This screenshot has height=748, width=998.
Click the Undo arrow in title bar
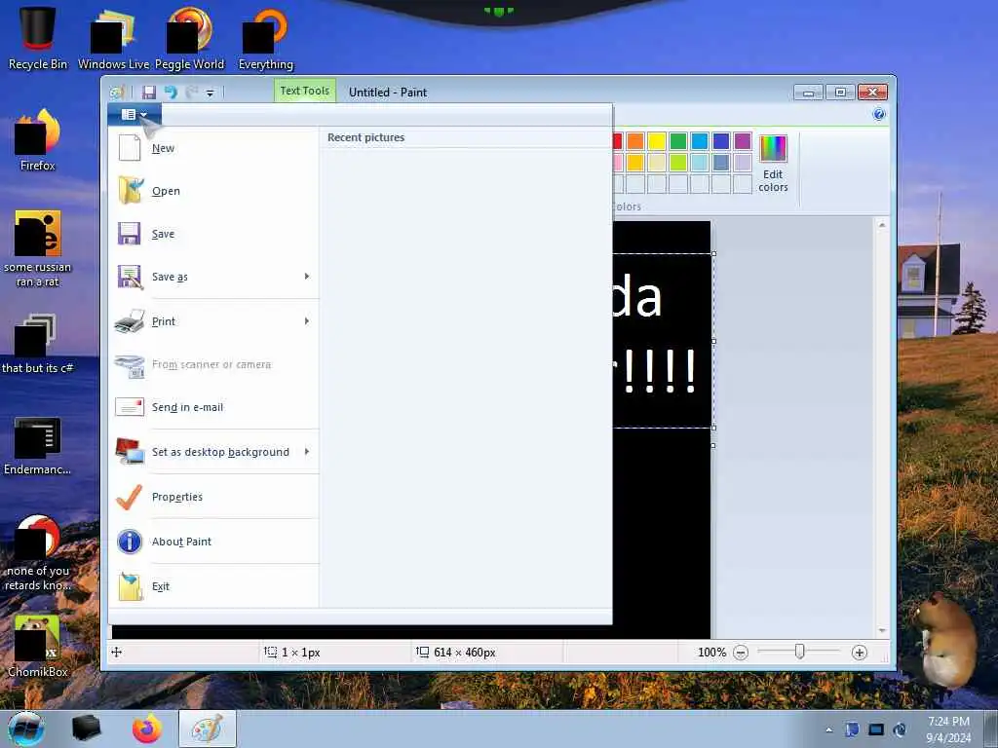[171, 93]
